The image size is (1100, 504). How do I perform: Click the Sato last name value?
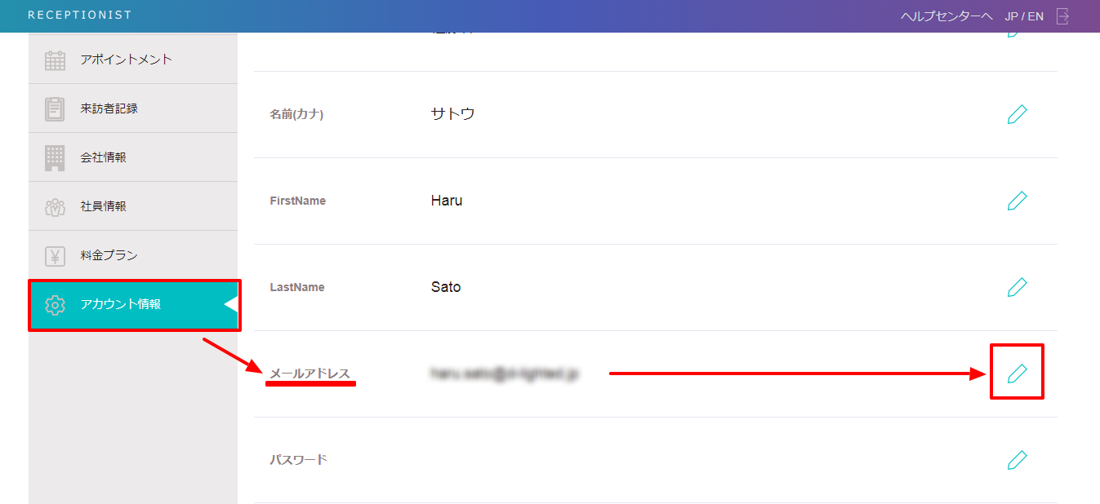tap(445, 287)
